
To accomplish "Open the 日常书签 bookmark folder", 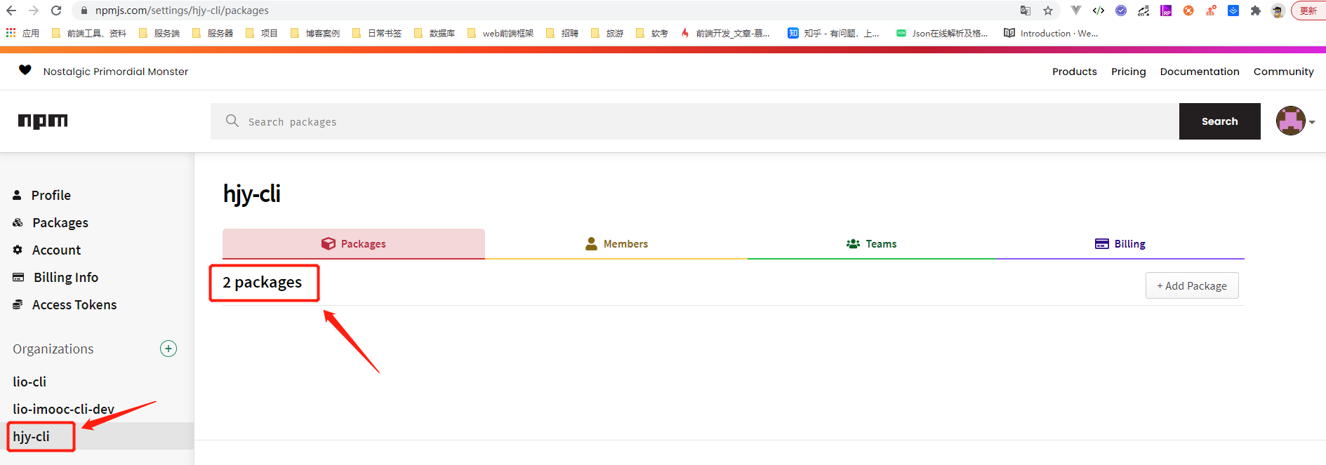I will (377, 33).
